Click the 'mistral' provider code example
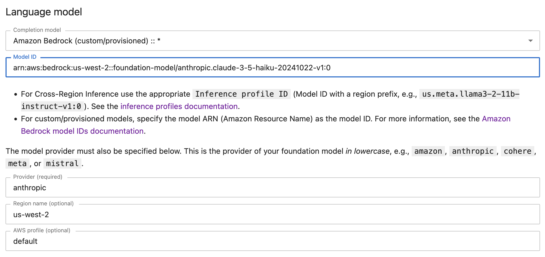Screen dimensions: 545x257 [62, 163]
